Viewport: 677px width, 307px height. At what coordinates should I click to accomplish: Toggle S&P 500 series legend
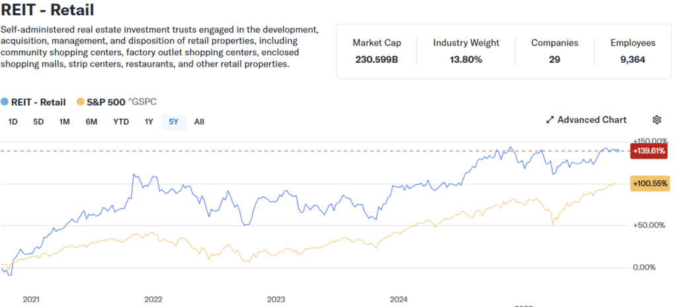pyautogui.click(x=106, y=102)
